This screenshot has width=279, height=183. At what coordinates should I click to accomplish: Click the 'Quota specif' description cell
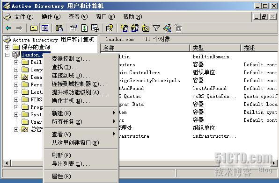(x=260, y=96)
